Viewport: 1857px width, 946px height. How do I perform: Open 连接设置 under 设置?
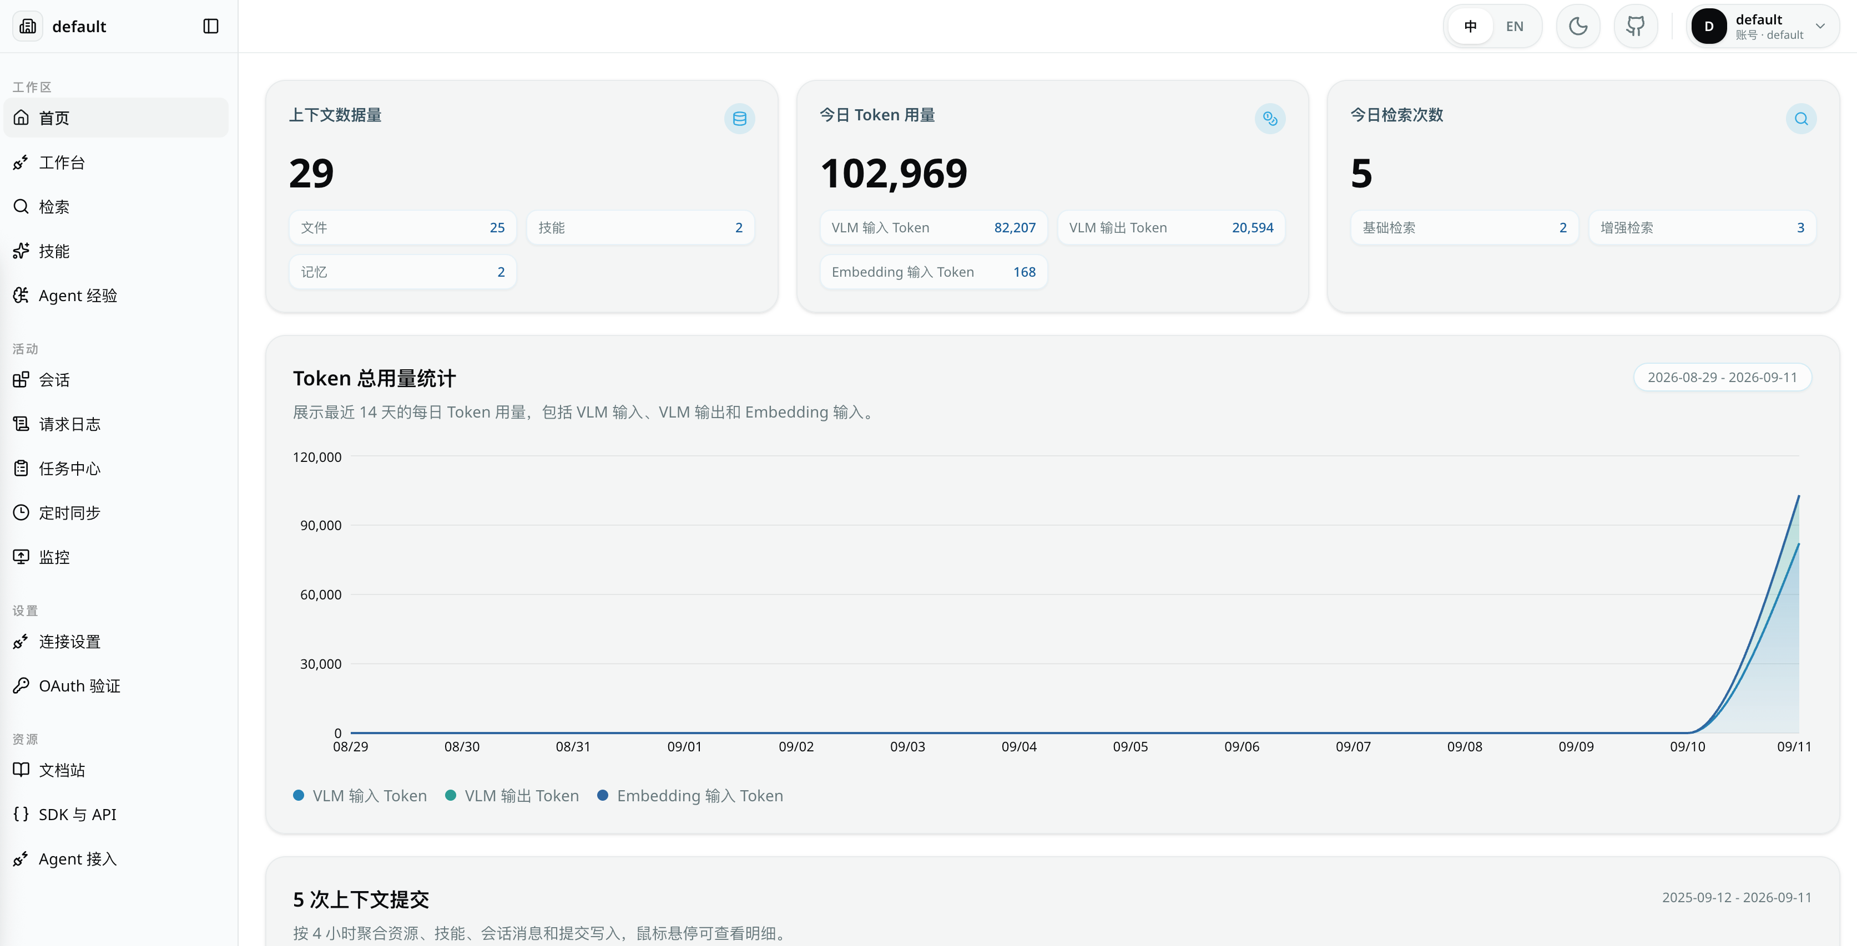tap(116, 641)
